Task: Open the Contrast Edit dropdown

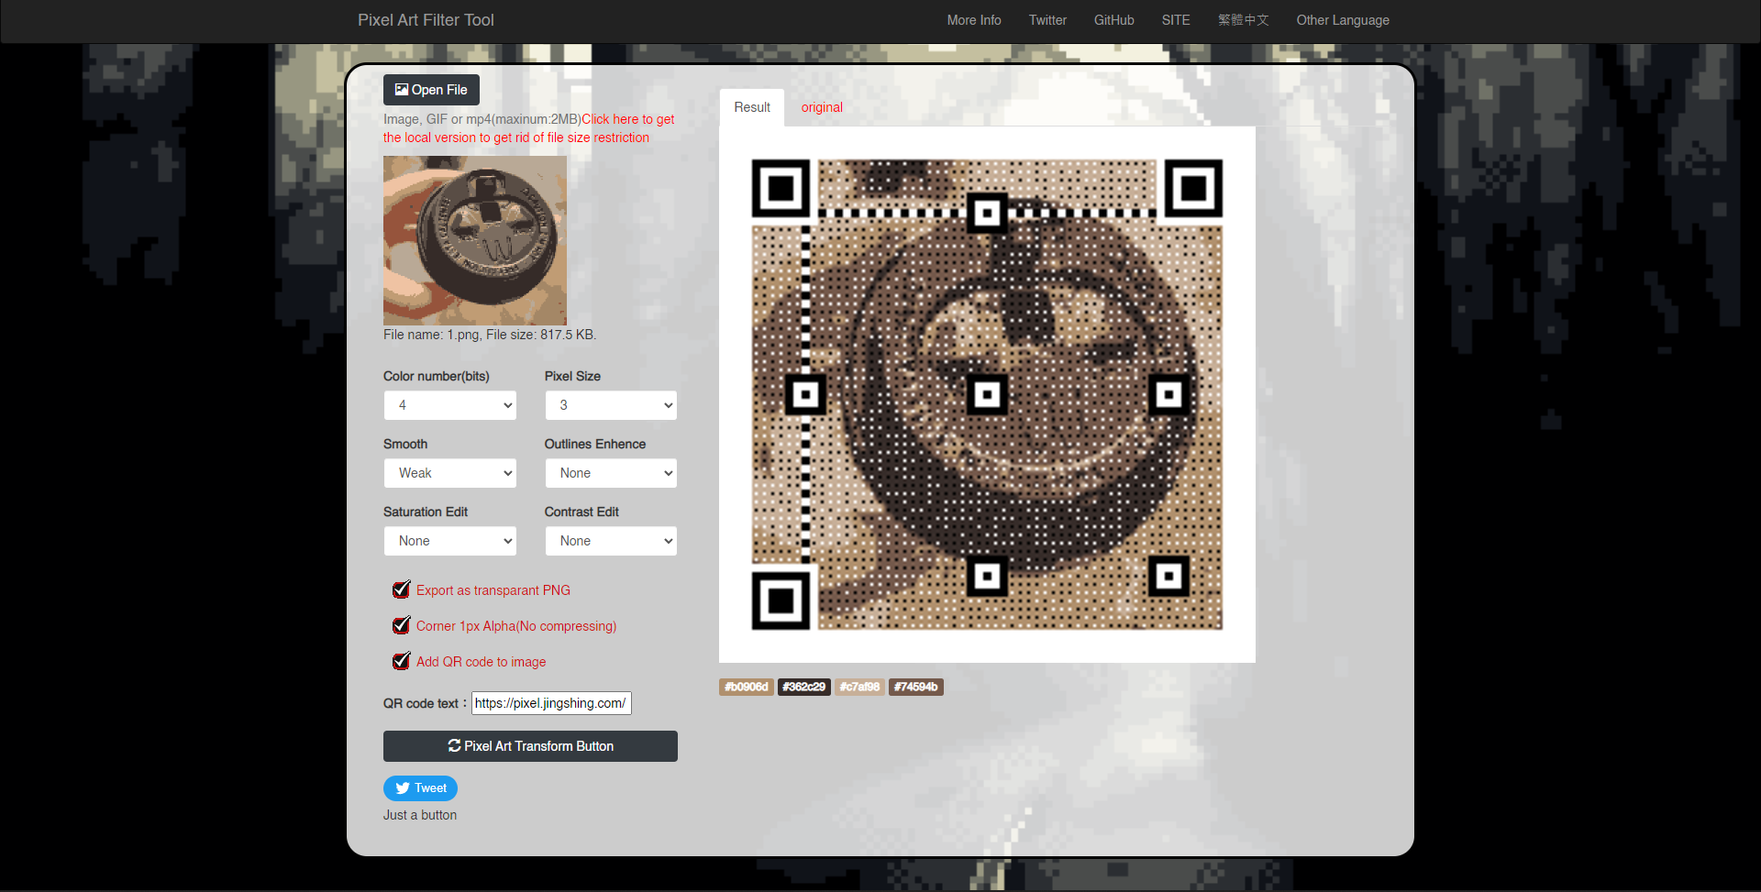Action: [x=611, y=541]
